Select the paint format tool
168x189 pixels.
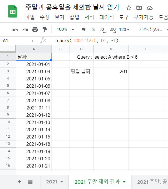point(45,29)
